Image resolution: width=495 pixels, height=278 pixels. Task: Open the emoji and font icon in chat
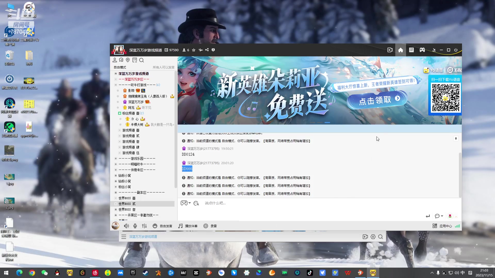(196, 203)
